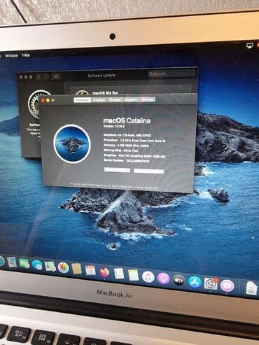Open Support tab
The width and height of the screenshot is (259, 345).
(x=131, y=99)
